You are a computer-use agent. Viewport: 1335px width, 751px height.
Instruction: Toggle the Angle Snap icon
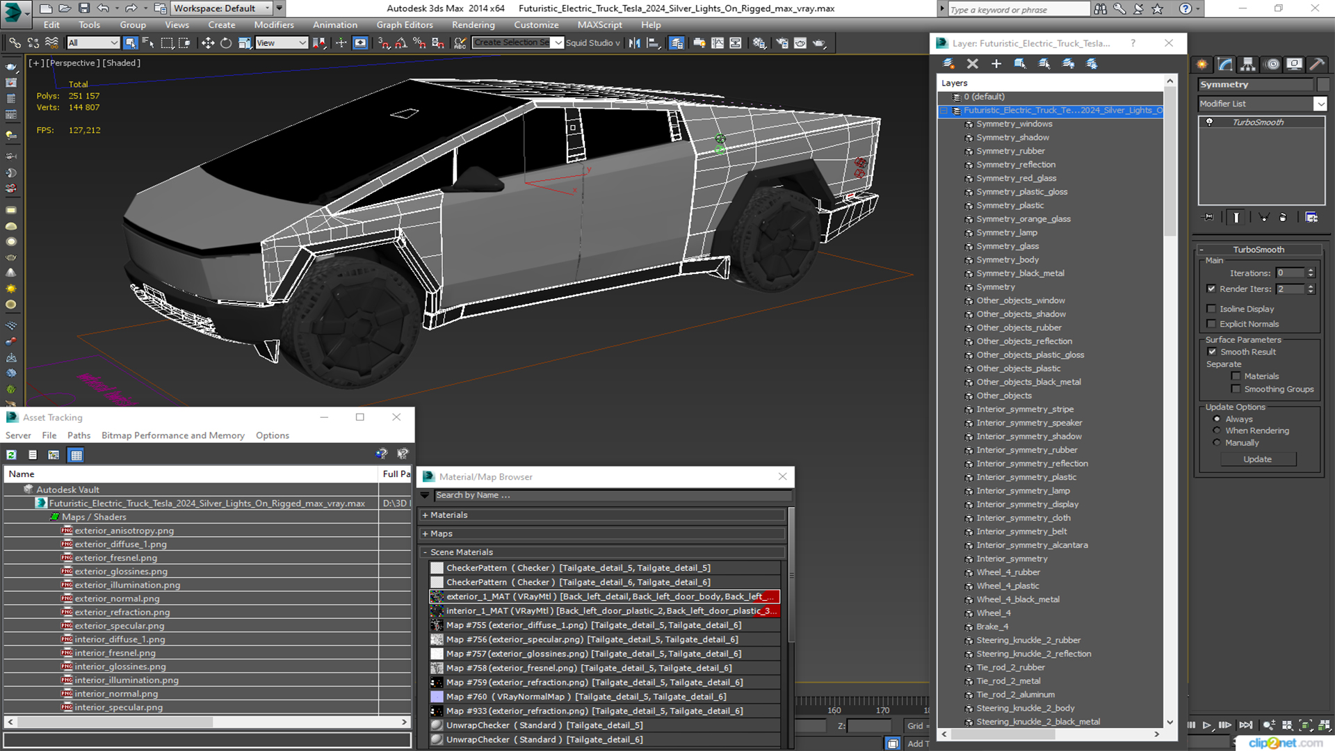tap(401, 43)
